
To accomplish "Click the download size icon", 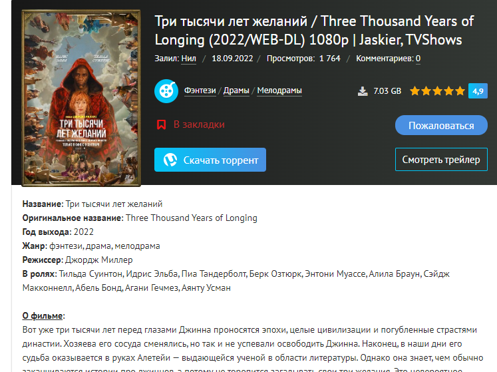I will (x=363, y=91).
